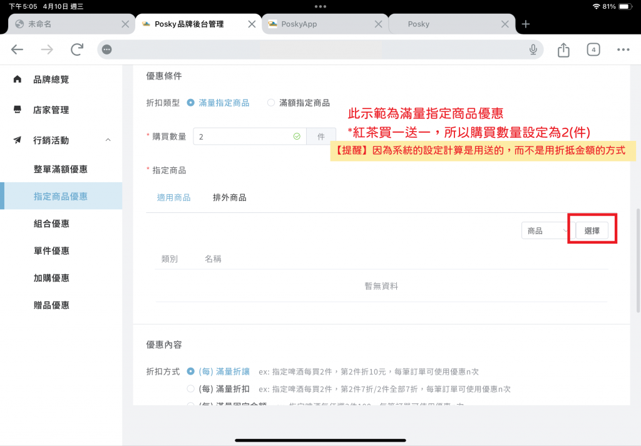The width and height of the screenshot is (641, 446).
Task: Click the store icon beside 店家管理
Action: (x=17, y=110)
